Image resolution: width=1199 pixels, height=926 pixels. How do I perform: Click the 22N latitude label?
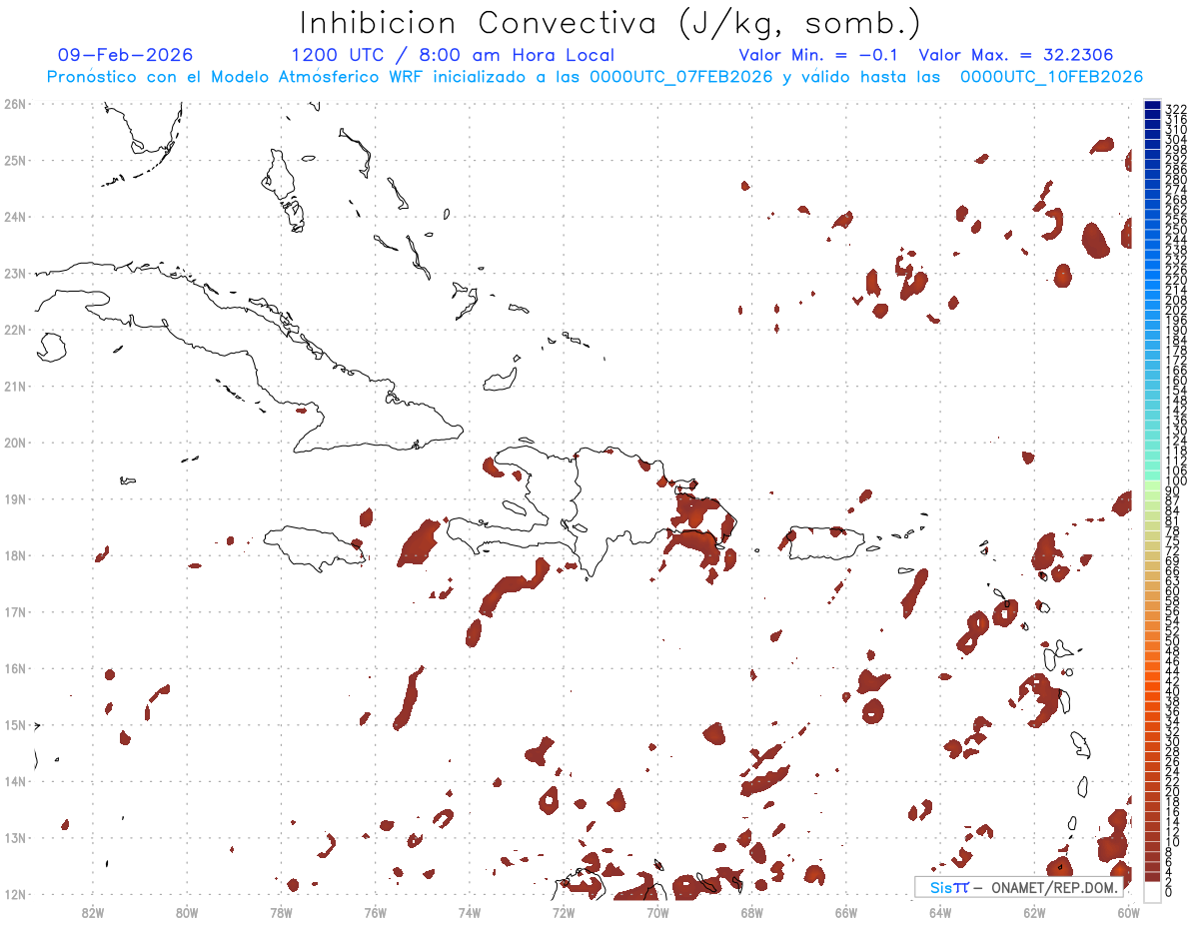[15, 330]
